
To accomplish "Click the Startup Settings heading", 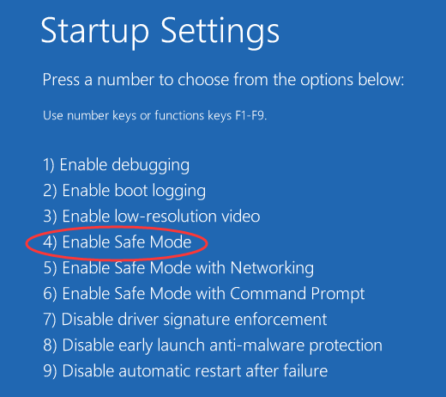I will [x=160, y=32].
